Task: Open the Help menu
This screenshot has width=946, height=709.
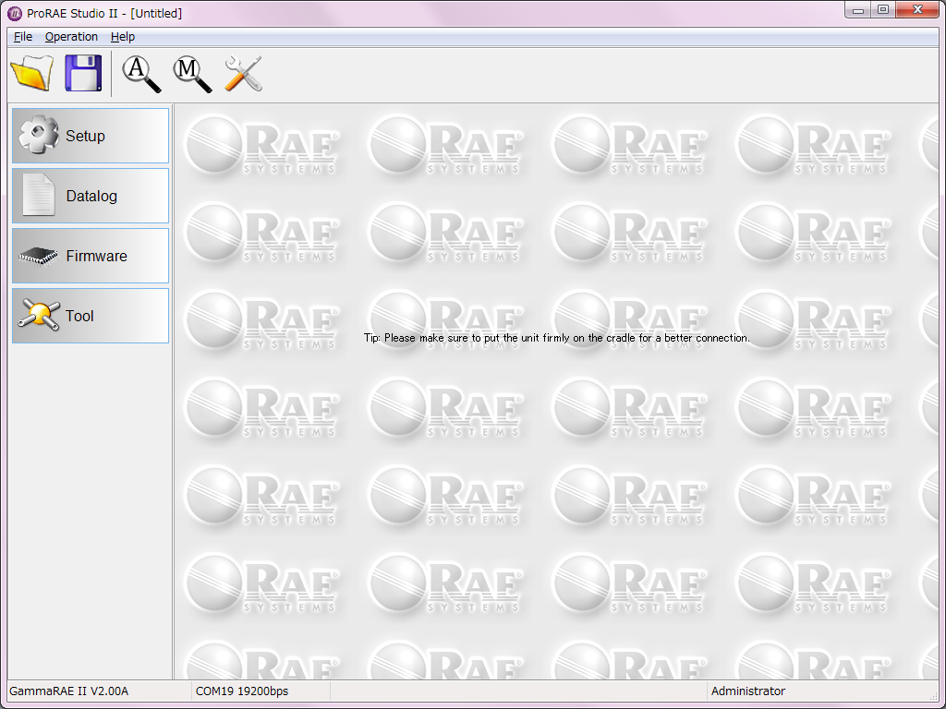Action: click(x=123, y=37)
